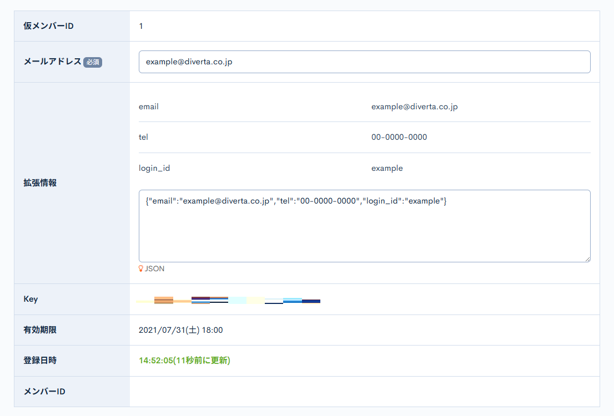Screen dimensions: 614x416
Task: Select the login_id value example
Action: tap(387, 168)
